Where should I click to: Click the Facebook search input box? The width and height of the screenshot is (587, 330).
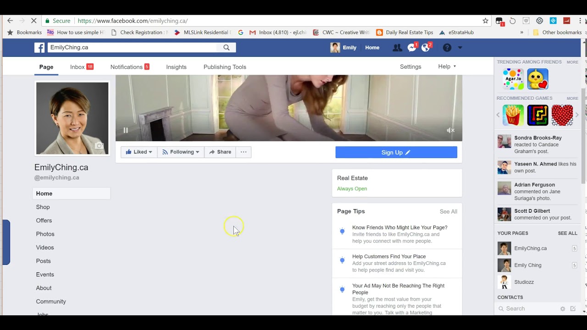(133, 47)
